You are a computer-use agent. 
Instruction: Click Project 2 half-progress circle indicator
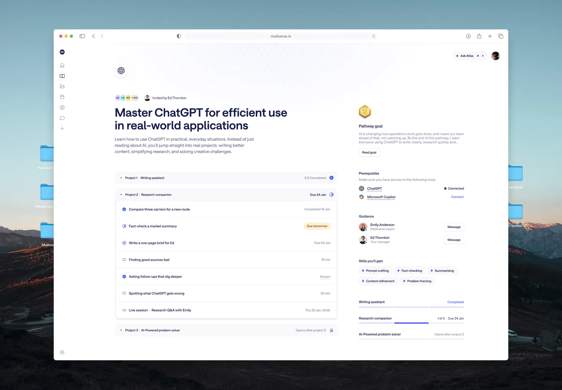point(331,195)
